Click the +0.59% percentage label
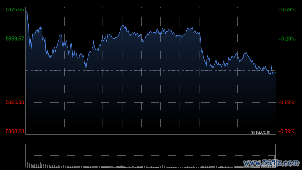302x170 pixels. 287,9
